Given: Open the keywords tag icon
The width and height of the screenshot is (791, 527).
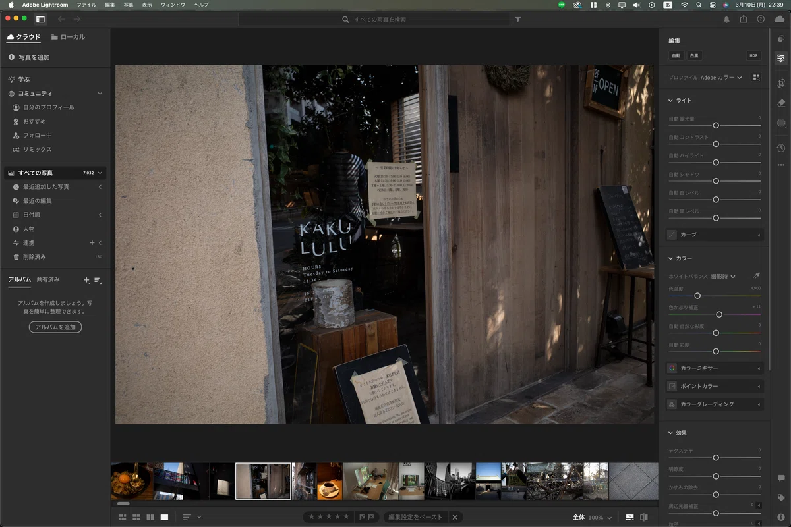Looking at the screenshot, I should (781, 498).
